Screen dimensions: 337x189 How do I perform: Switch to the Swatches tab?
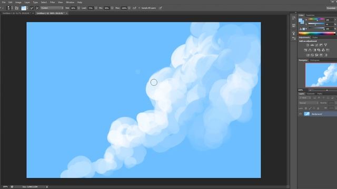coord(310,15)
